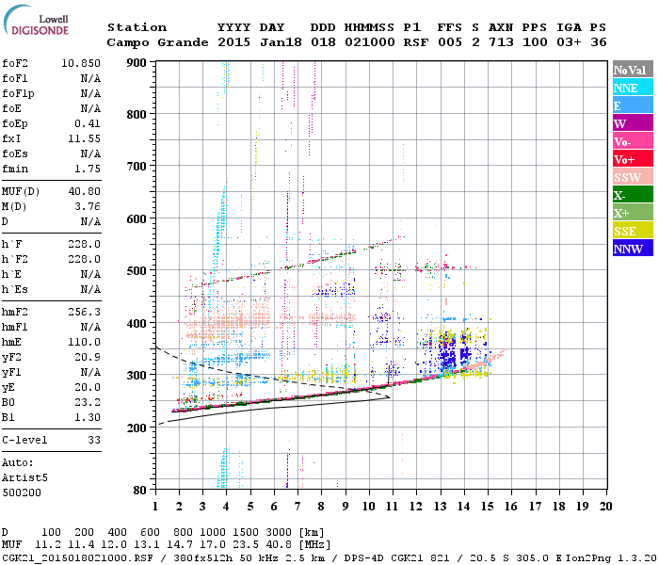The image size is (659, 565).
Task: Click the fxI value 11.55
Action: click(84, 138)
